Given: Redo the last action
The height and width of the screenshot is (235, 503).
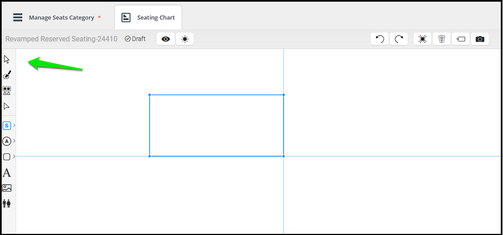Looking at the screenshot, I should 399,39.
